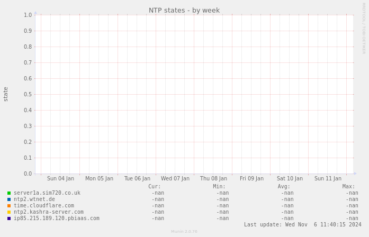Click the purple swatch for ip85.215.189.120.pbiaas.com
This screenshot has width=369, height=237.
[x=9, y=218]
